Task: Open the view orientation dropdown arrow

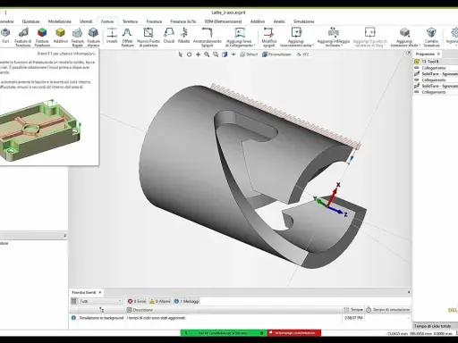Action: tap(233, 54)
